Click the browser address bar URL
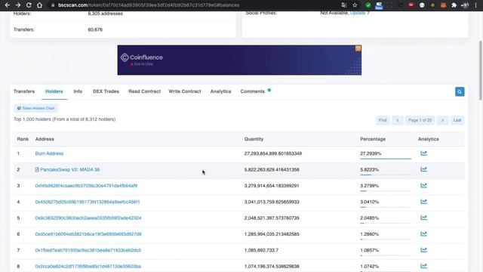This screenshot has width=483, height=272. pyautogui.click(x=149, y=5)
